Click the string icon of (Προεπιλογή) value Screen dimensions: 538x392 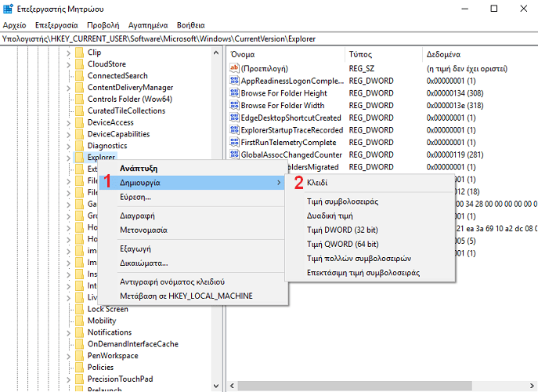[234, 68]
